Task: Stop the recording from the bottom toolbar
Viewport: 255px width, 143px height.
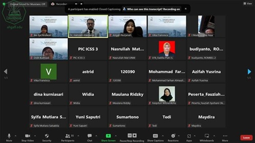Action: coord(134,135)
